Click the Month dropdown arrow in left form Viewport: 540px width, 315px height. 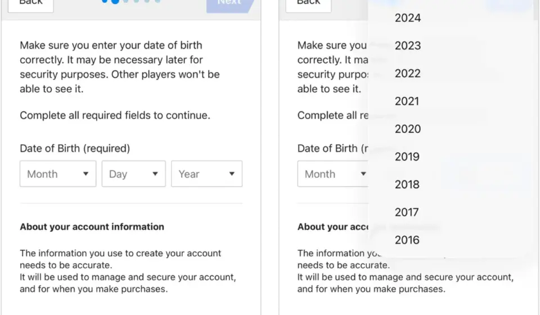pyautogui.click(x=85, y=174)
